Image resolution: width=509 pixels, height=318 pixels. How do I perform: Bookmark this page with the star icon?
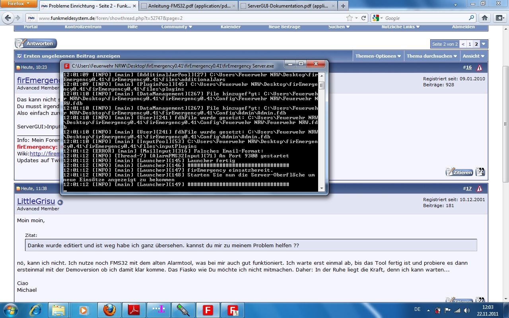349,18
